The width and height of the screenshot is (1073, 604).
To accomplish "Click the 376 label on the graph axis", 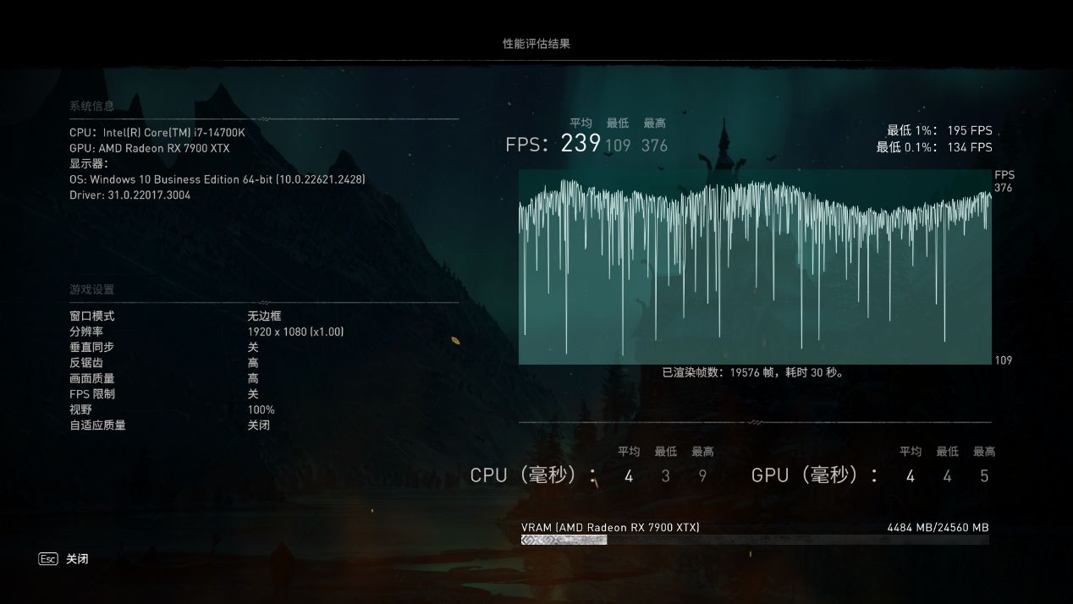I will pos(1004,188).
